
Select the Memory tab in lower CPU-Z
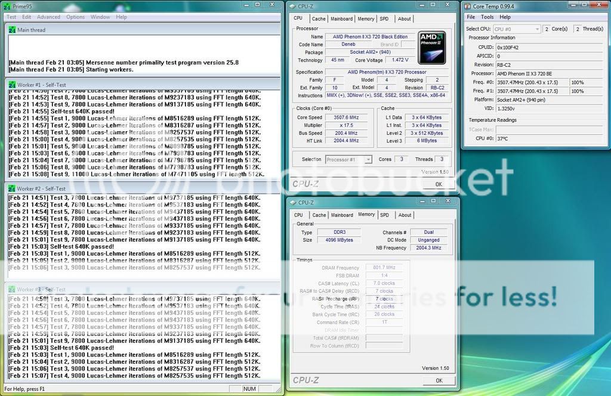(366, 215)
